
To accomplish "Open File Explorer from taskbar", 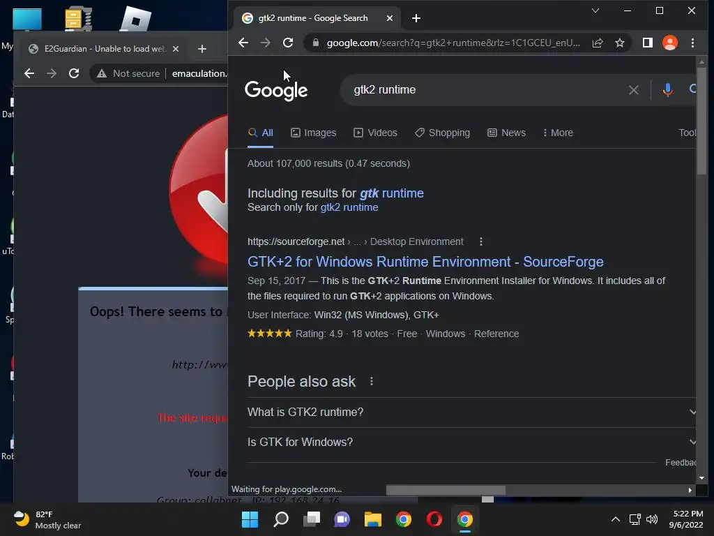I will tap(373, 519).
